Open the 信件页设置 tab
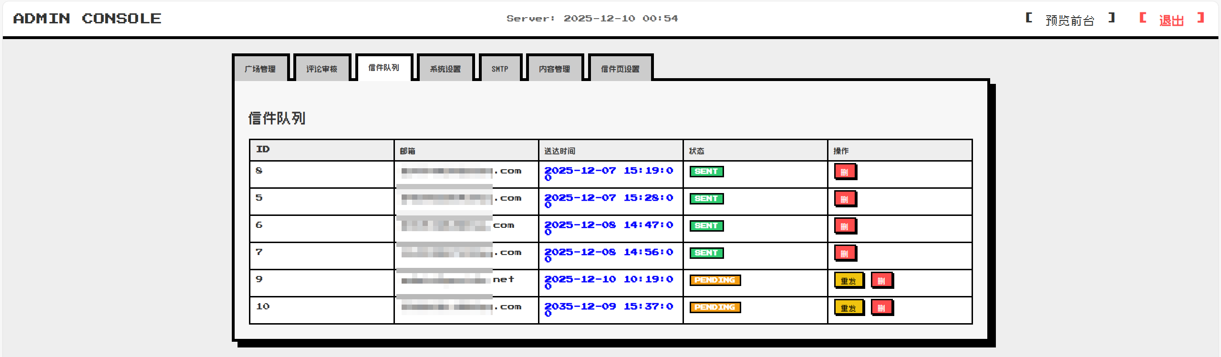 (620, 69)
